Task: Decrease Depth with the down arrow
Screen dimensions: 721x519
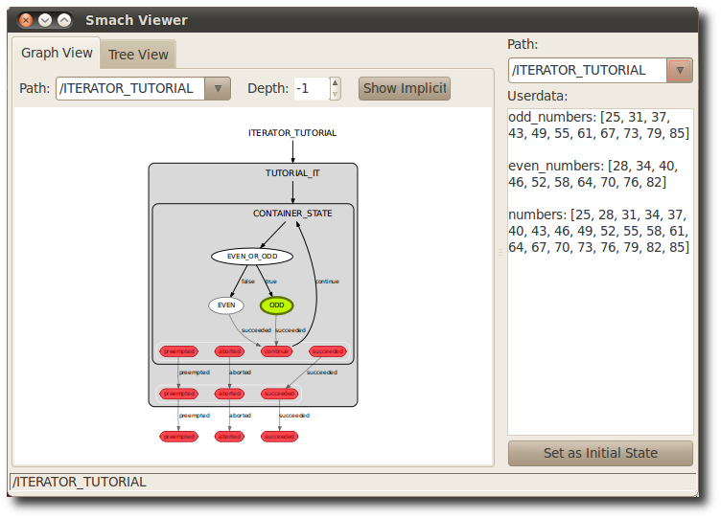Action: (335, 95)
